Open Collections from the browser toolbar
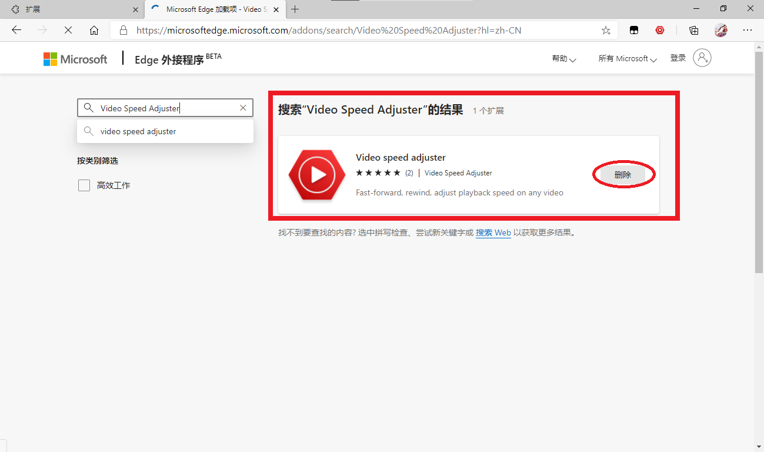This screenshot has width=764, height=452. click(x=693, y=30)
